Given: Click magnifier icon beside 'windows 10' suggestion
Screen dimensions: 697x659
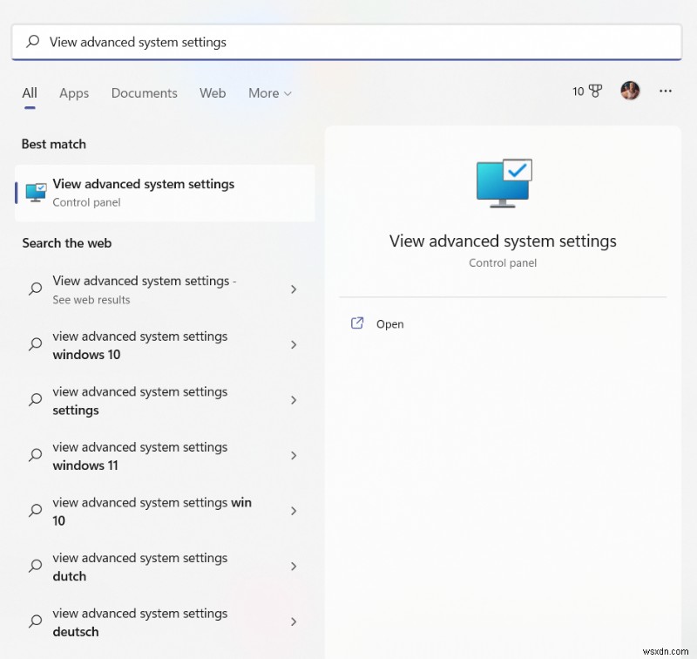Looking at the screenshot, I should pos(35,344).
